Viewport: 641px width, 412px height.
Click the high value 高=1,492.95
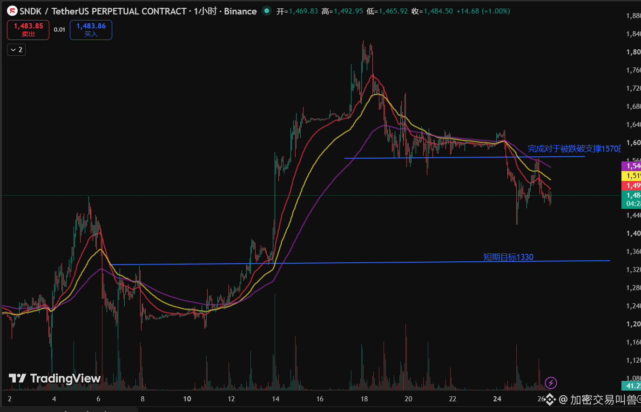pos(342,11)
